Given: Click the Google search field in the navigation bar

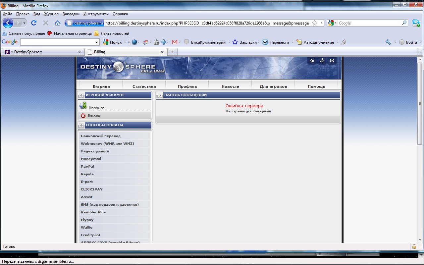Looking at the screenshot, I should (x=369, y=23).
